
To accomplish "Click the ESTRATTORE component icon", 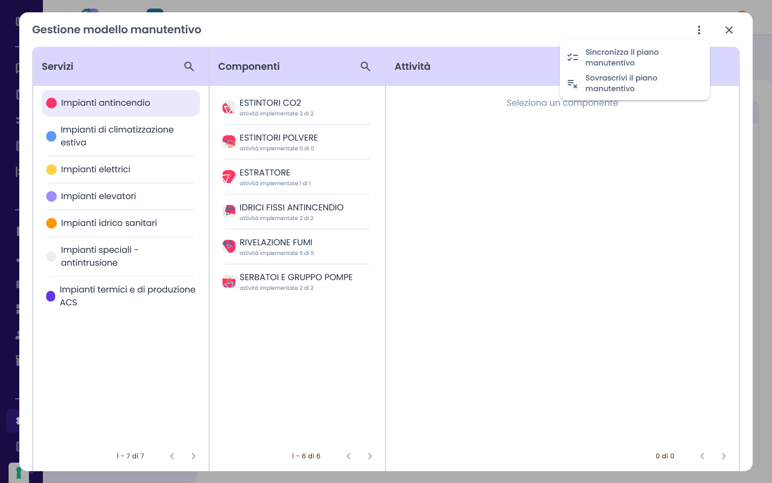I will (x=229, y=177).
